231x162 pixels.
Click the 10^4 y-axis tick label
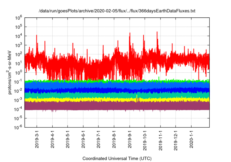[x=18, y=36]
